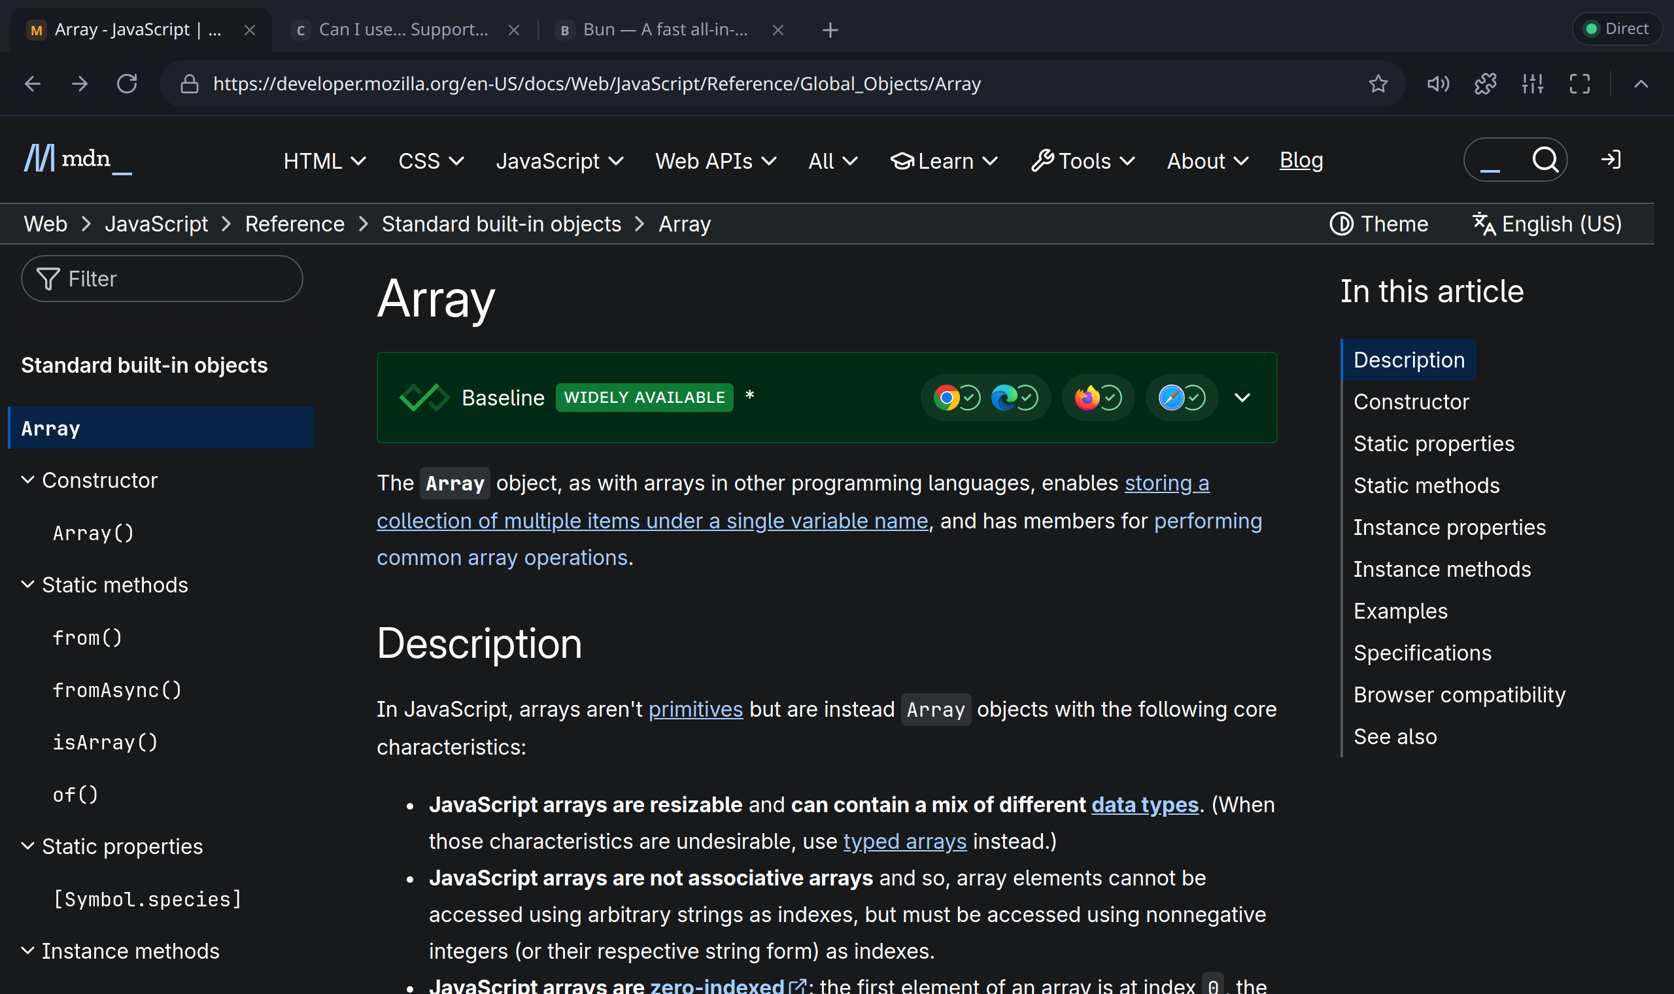Image resolution: width=1674 pixels, height=994 pixels.
Task: Click the Safari support icon in Baseline
Action: click(x=1171, y=398)
